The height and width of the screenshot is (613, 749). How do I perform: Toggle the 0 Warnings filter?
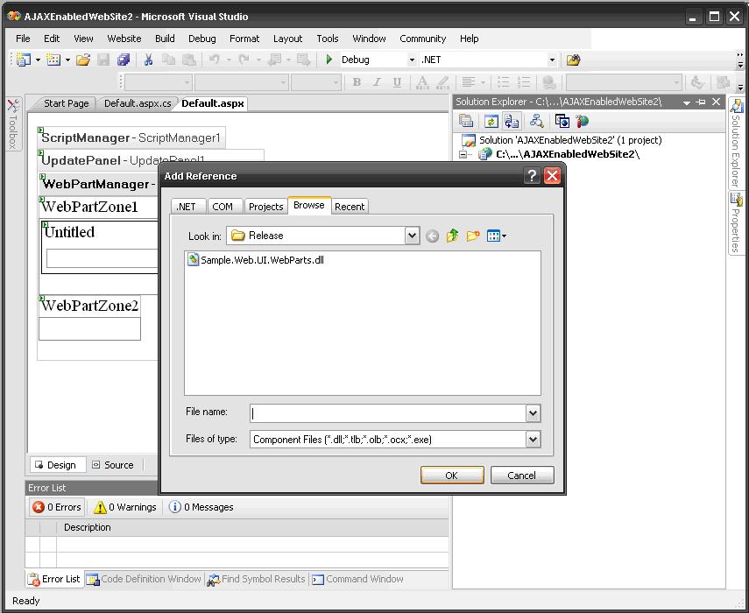pyautogui.click(x=125, y=507)
